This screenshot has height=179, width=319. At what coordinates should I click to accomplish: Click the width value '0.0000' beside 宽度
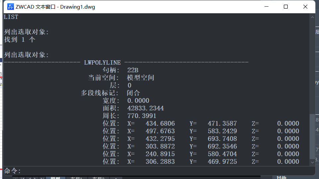(138, 101)
